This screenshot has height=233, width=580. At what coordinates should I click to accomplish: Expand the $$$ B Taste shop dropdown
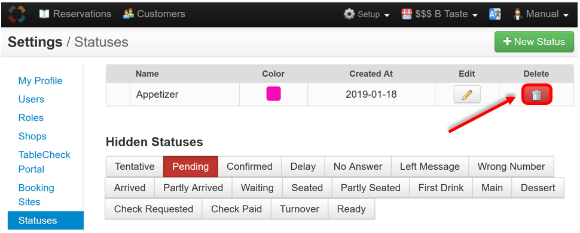coord(440,14)
